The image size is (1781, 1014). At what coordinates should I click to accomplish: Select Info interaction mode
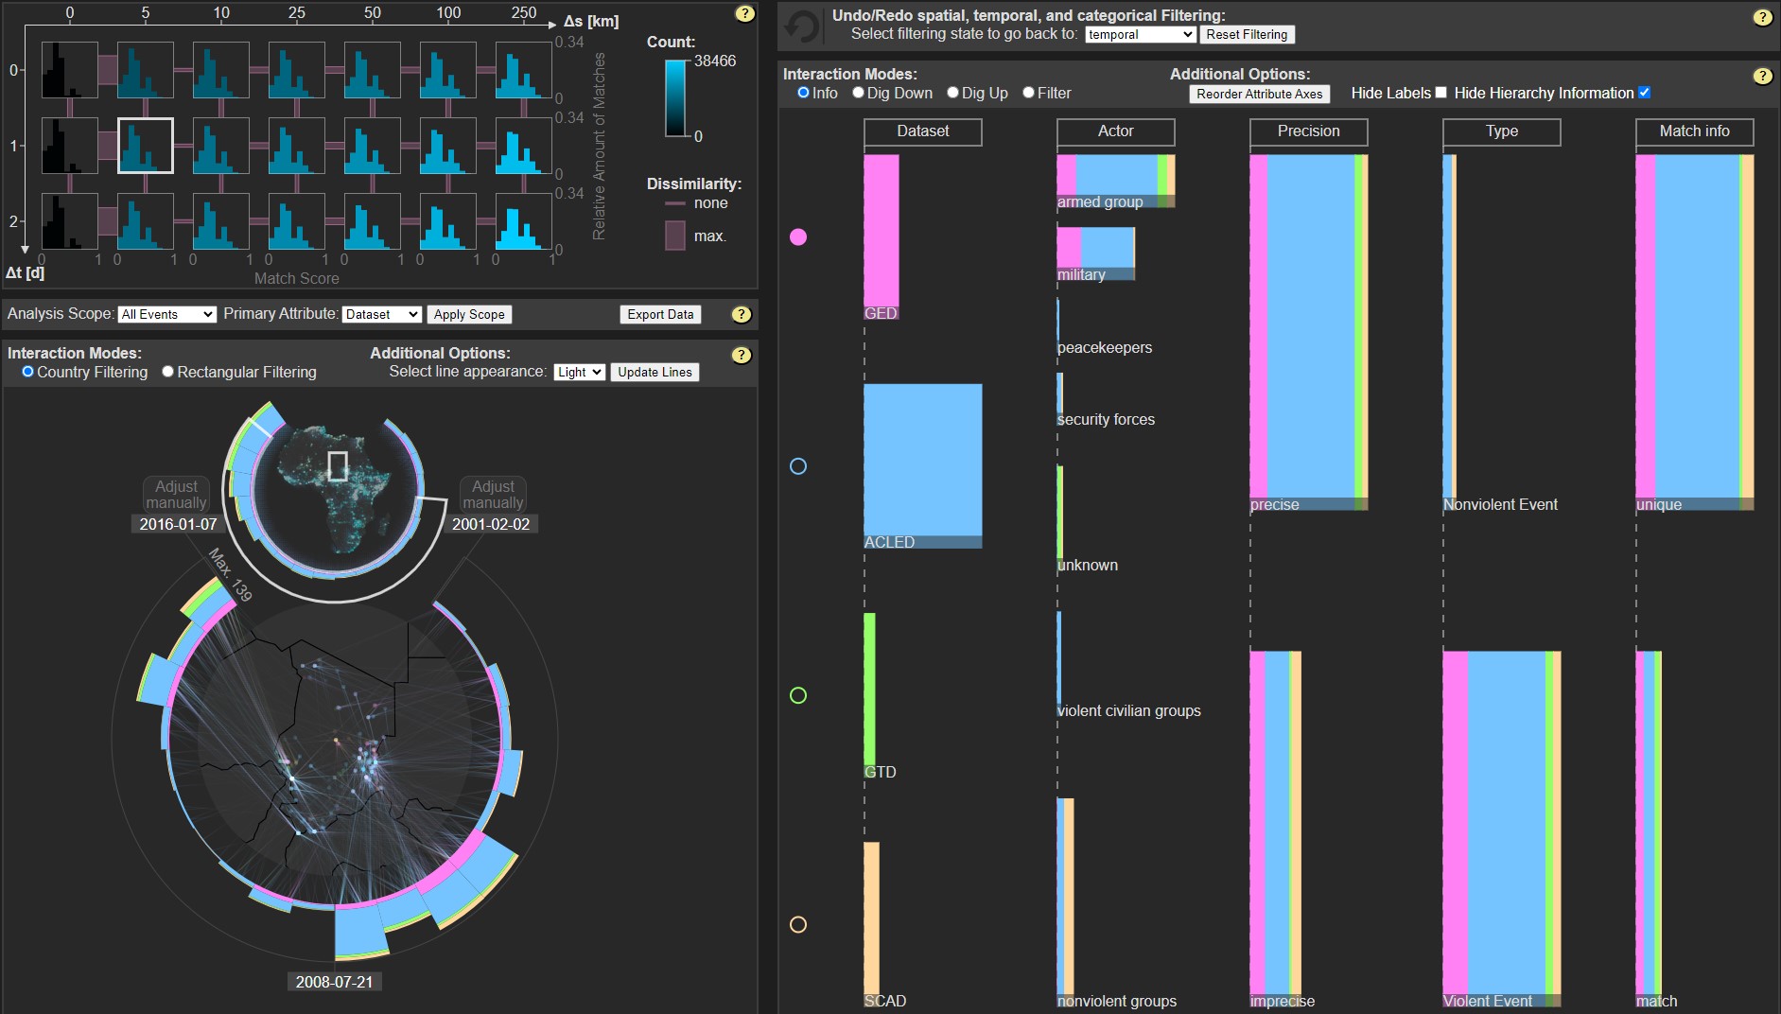804,93
